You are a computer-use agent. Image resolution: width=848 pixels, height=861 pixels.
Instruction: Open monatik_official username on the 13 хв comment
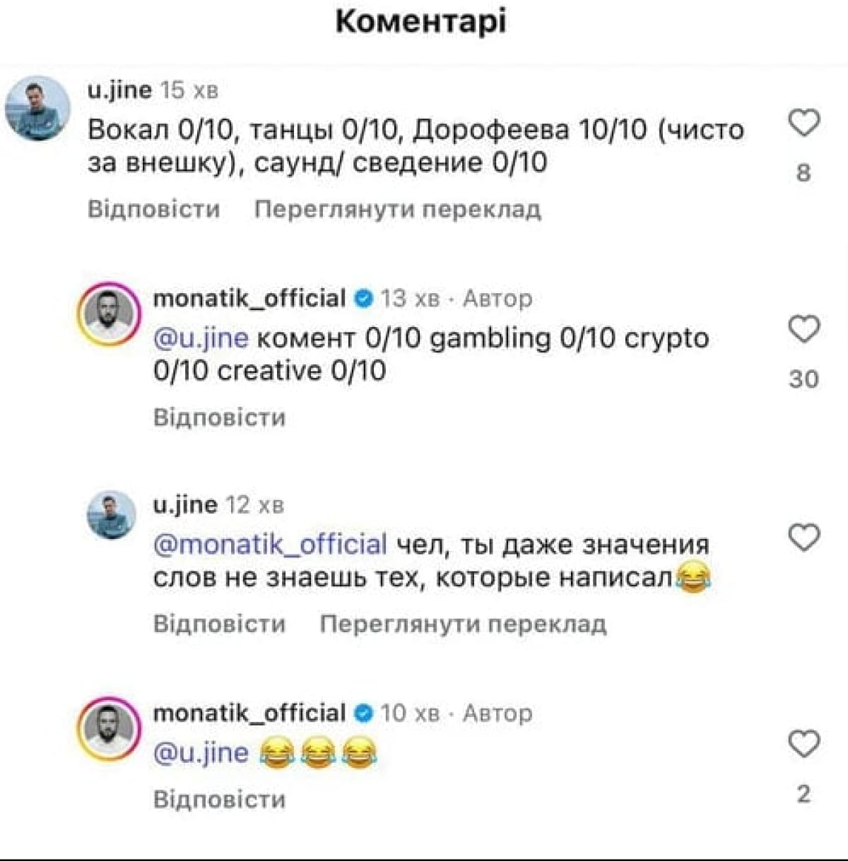[x=249, y=298]
